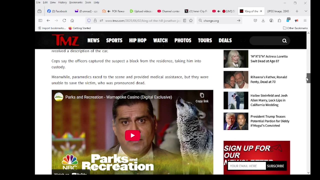Viewport: 320px width, 180px height.
Task: Switch to the unread mail tab
Action: point(86,11)
